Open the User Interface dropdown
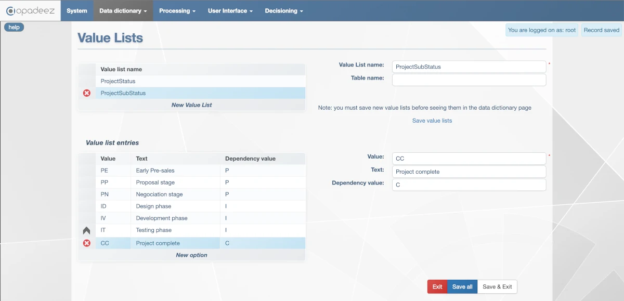This screenshot has width=624, height=301. tap(230, 10)
